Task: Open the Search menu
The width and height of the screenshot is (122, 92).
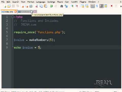Action: (x=16, y=2)
